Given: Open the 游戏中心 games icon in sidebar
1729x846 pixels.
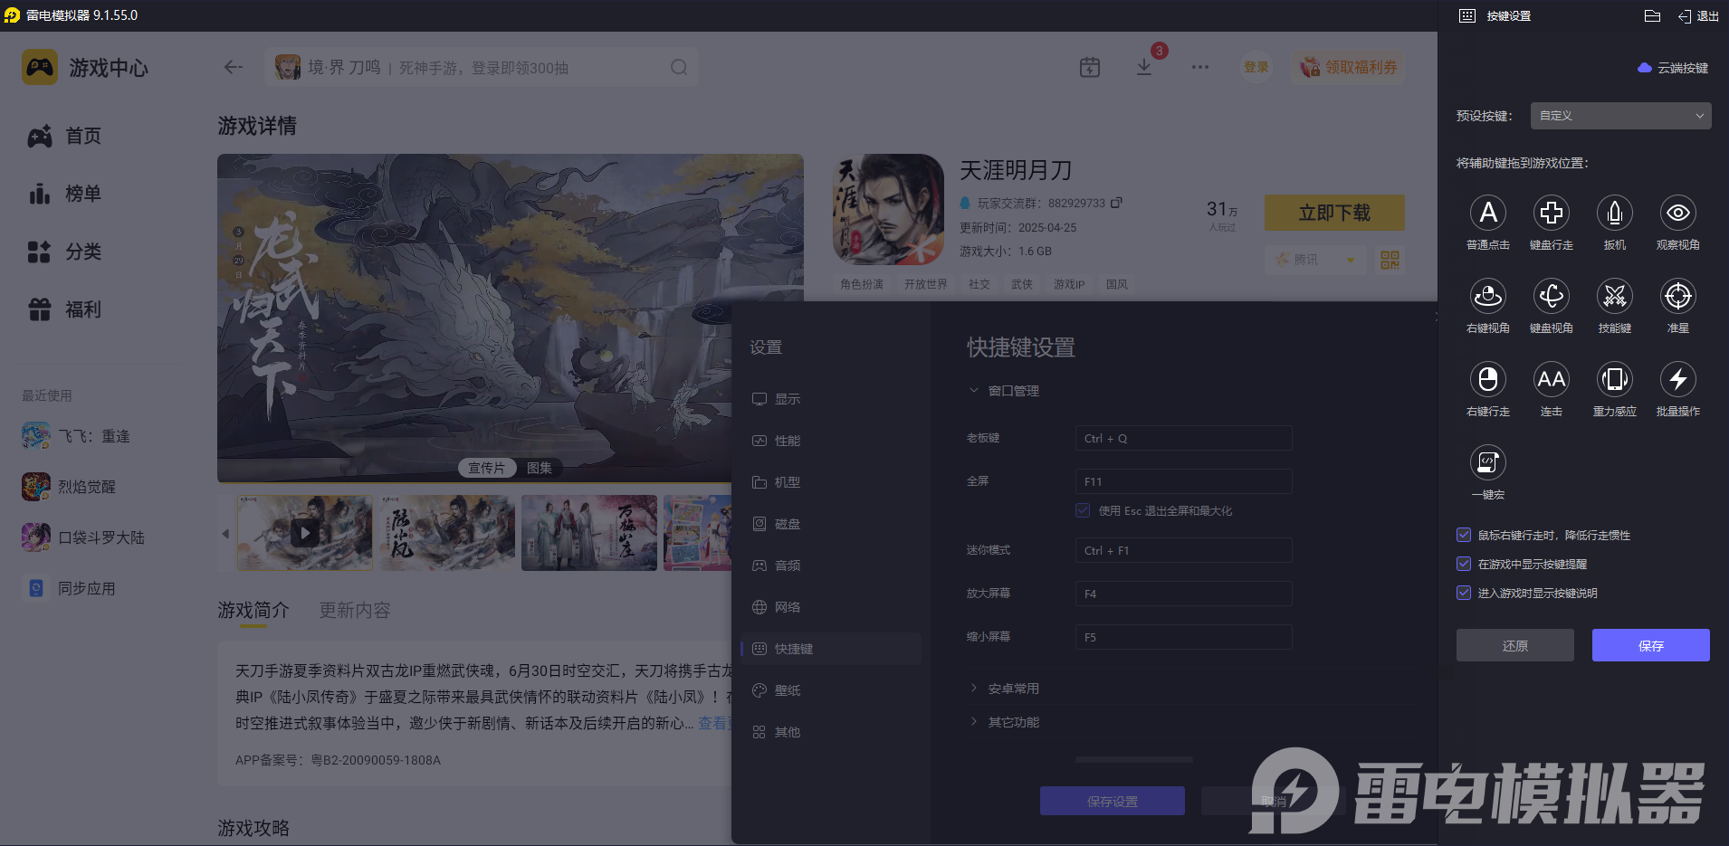Looking at the screenshot, I should [x=39, y=67].
